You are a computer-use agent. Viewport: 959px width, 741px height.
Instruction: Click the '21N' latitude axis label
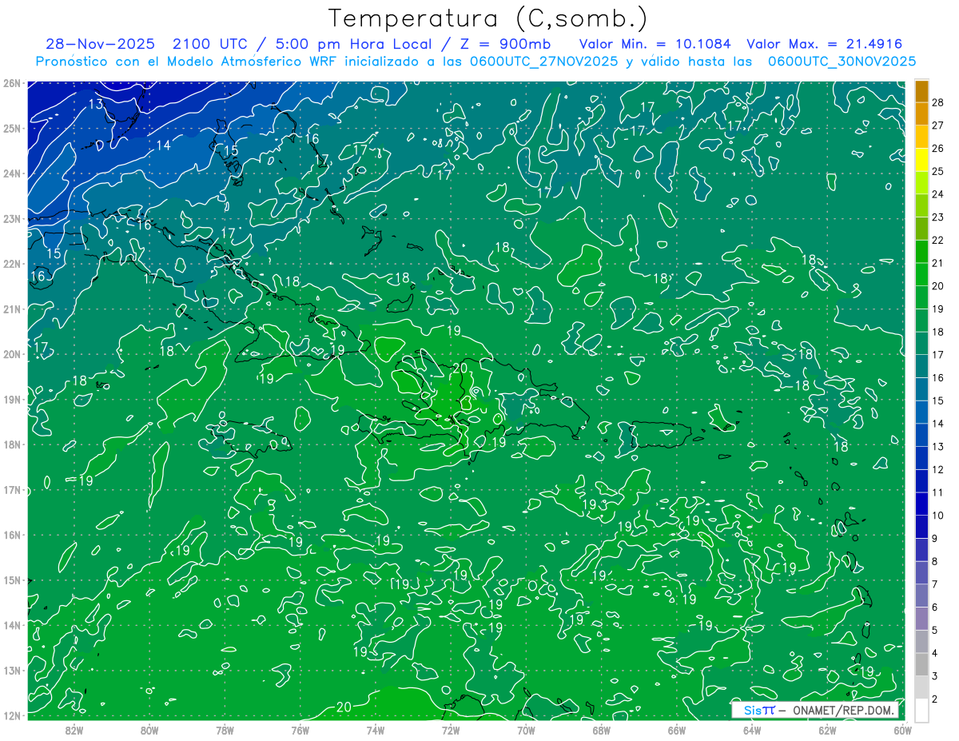pyautogui.click(x=11, y=309)
